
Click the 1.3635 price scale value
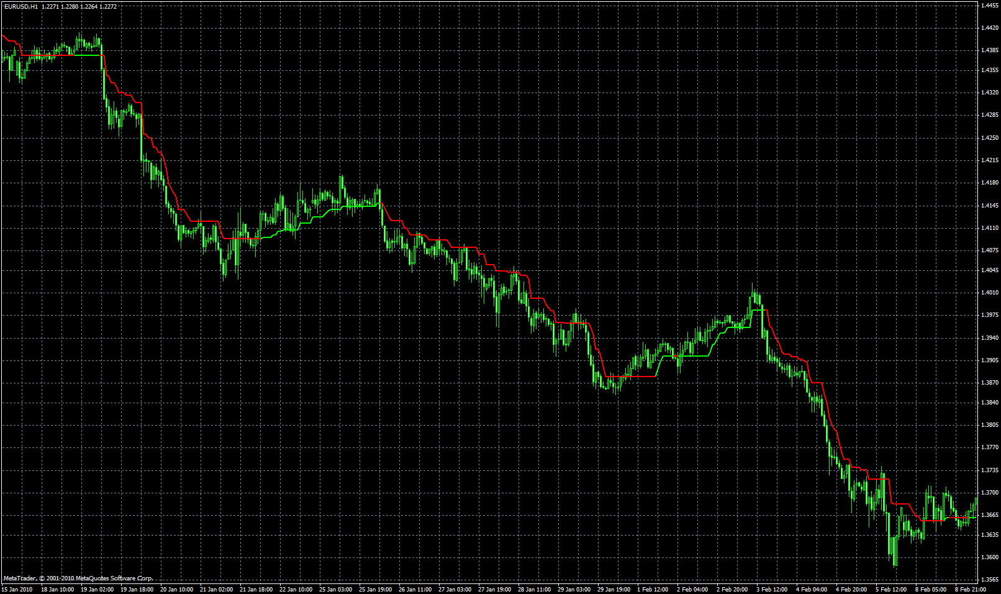tap(990, 535)
